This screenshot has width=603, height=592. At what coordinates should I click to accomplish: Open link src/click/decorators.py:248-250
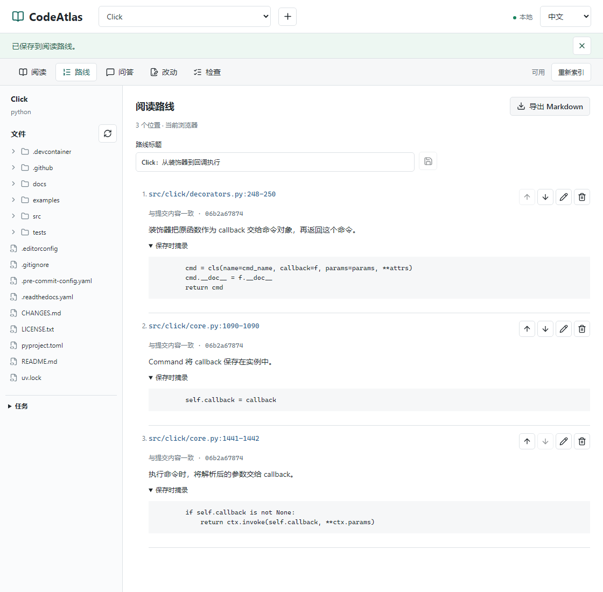coord(212,194)
